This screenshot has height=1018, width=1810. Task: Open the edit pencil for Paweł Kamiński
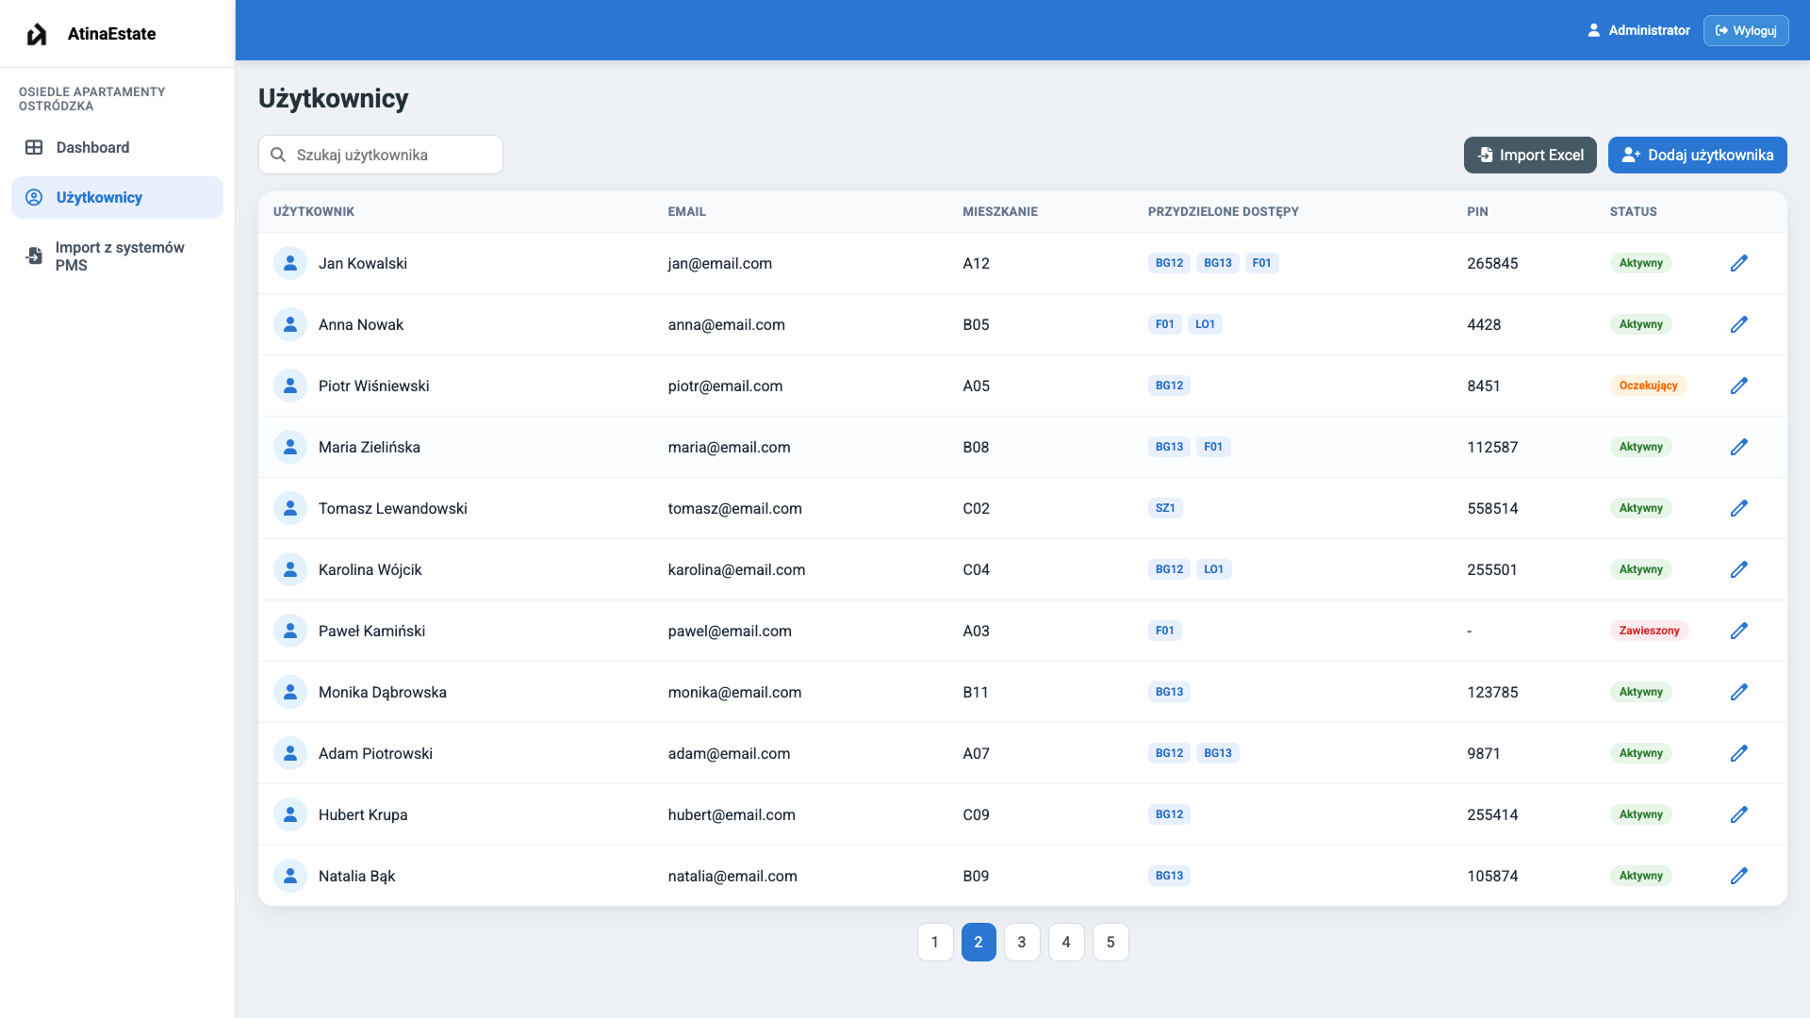click(x=1738, y=631)
